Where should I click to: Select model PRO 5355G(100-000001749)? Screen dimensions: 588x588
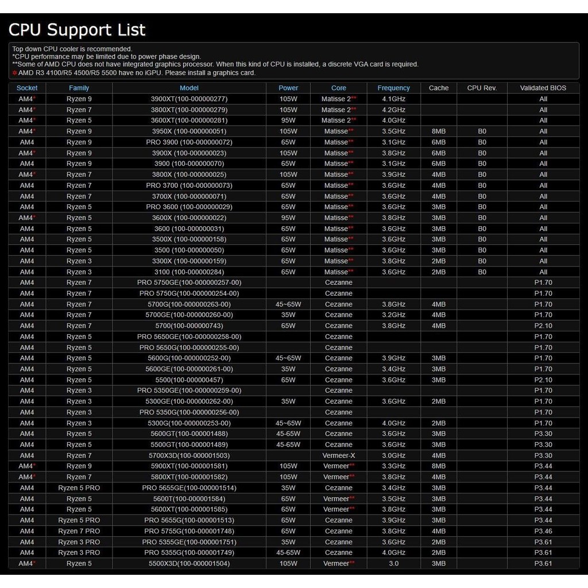(189, 552)
